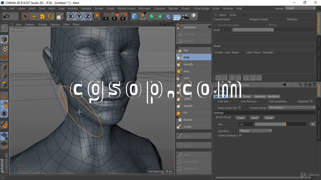Activate the Knife sculpt tool

(187, 78)
